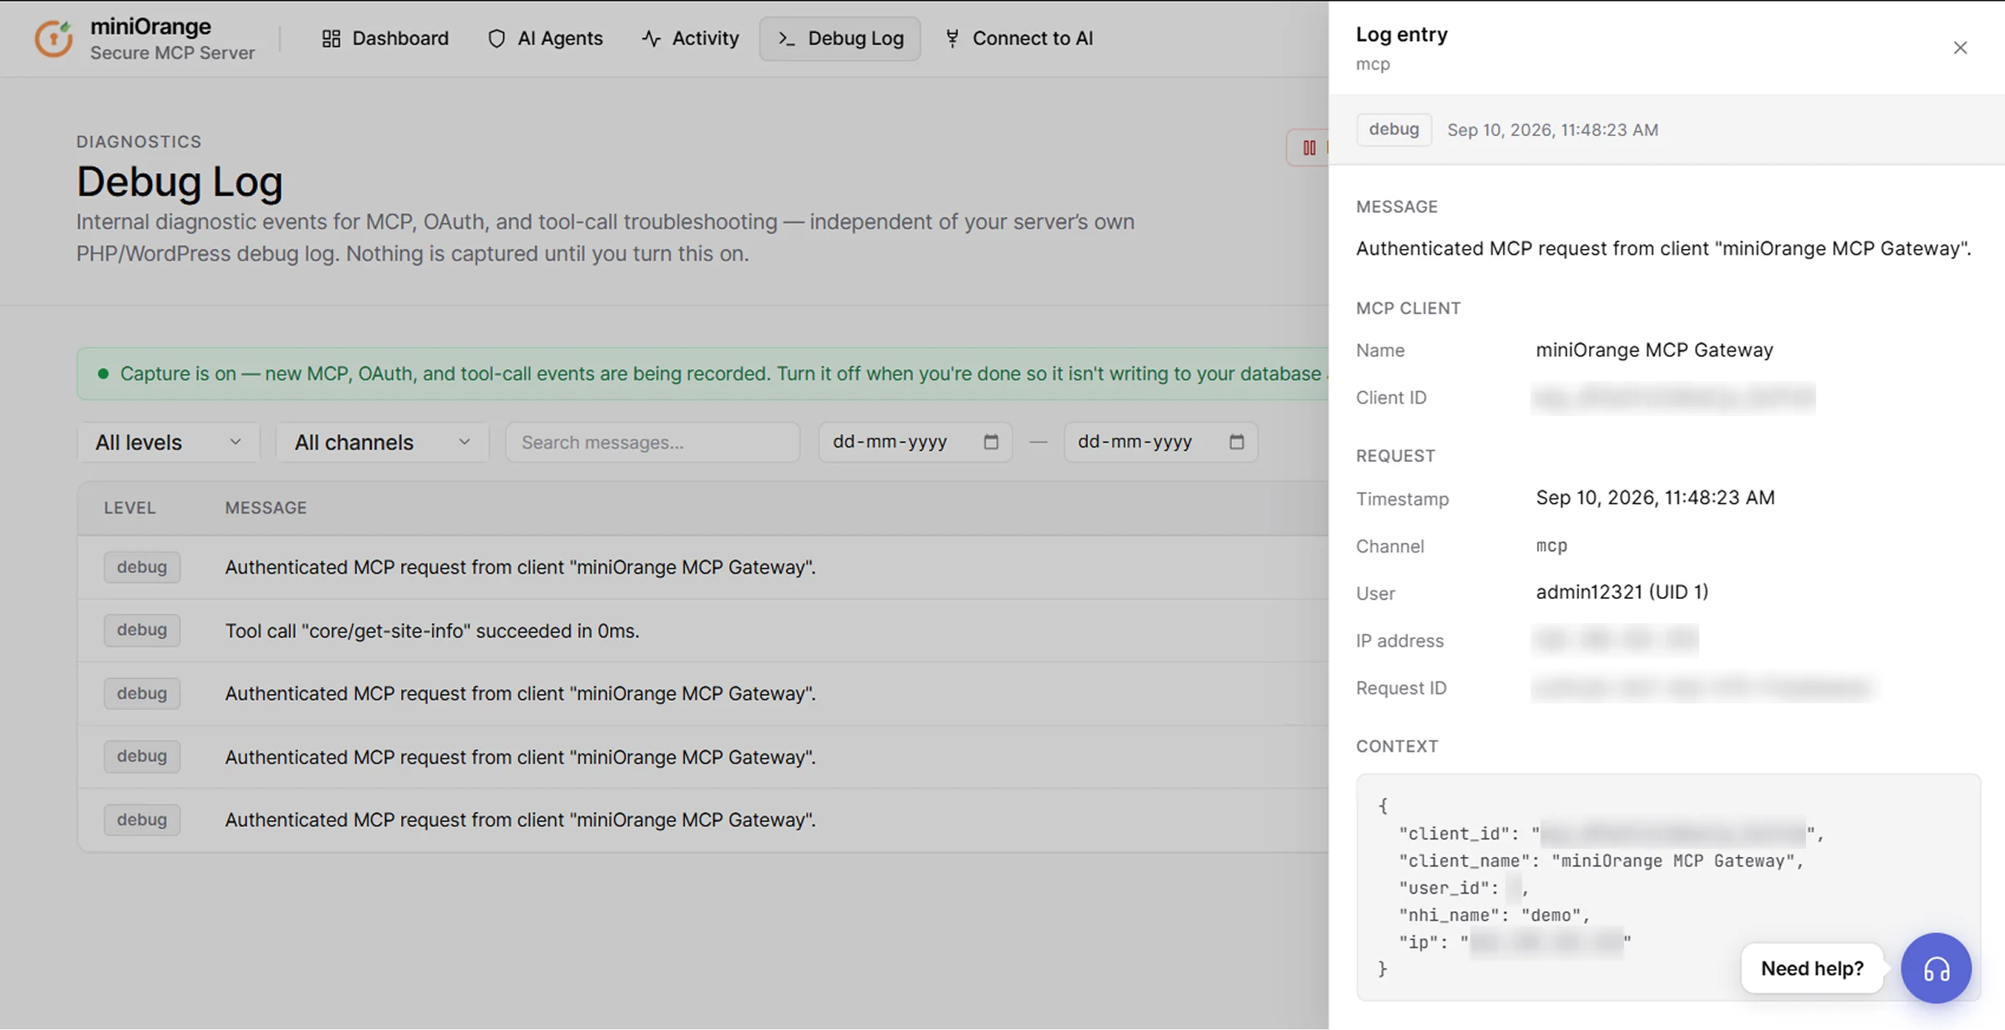Open the Connect to AI tab
The height and width of the screenshot is (1030, 2005).
(1018, 38)
